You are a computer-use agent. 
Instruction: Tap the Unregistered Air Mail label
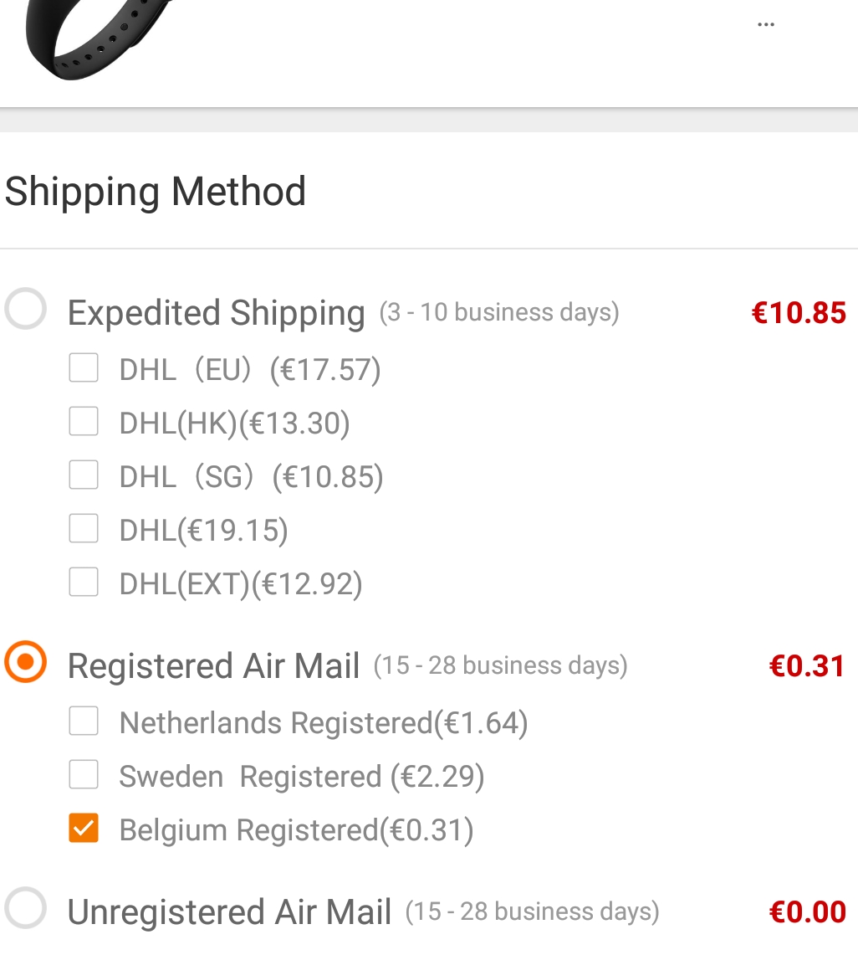pyautogui.click(x=229, y=912)
